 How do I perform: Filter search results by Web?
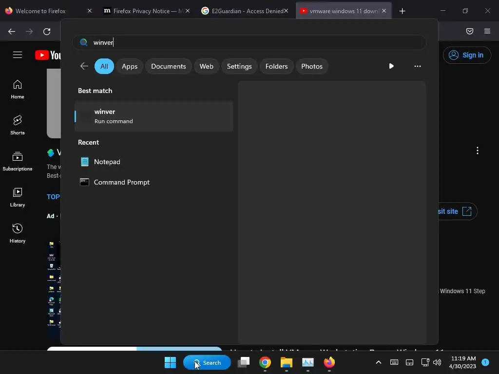(x=206, y=66)
